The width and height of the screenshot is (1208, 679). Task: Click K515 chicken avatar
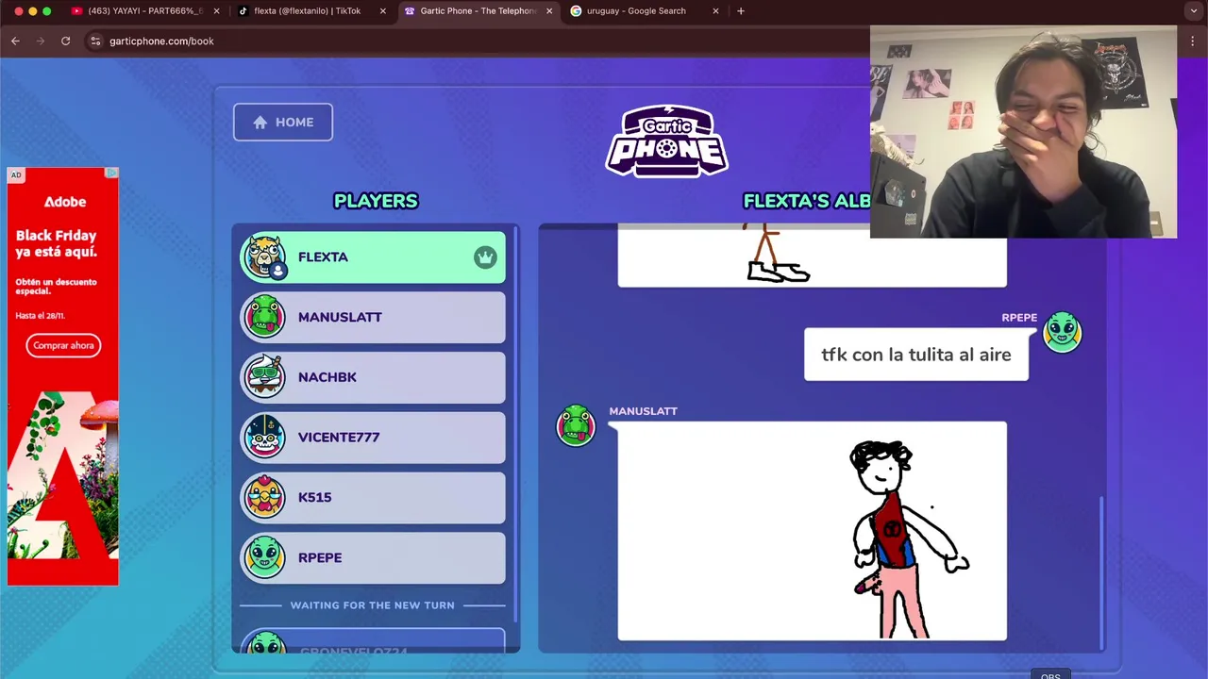pyautogui.click(x=264, y=497)
